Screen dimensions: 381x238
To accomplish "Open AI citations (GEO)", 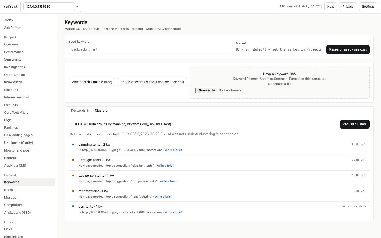I will pos(28,213).
